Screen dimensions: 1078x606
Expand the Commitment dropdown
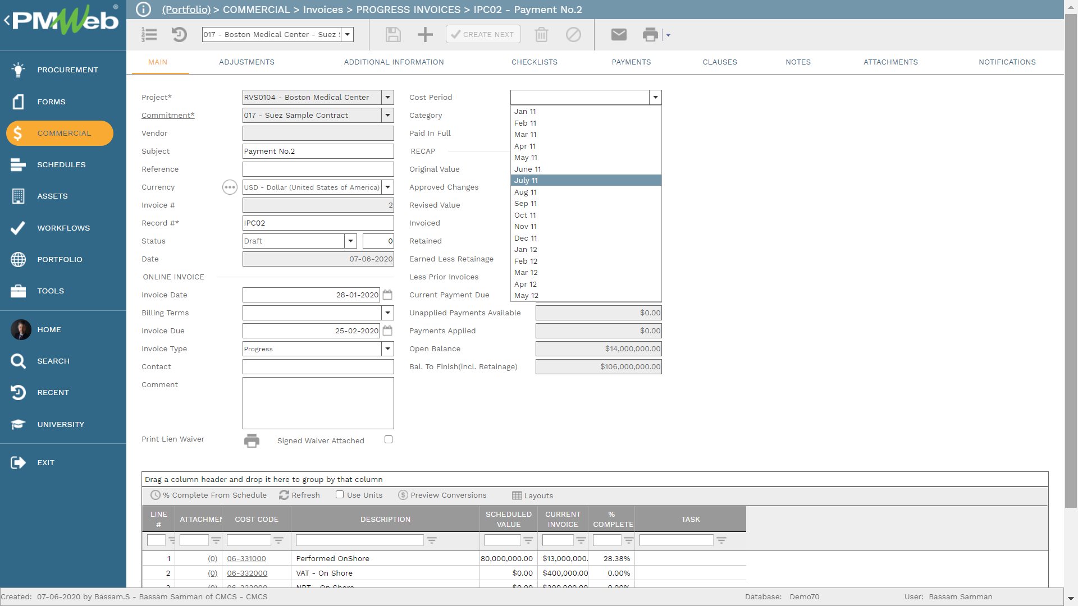(x=387, y=116)
